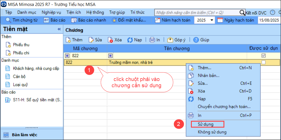Click the Ngày hạch toán date field
The height and width of the screenshot is (140, 281).
(x=269, y=20)
